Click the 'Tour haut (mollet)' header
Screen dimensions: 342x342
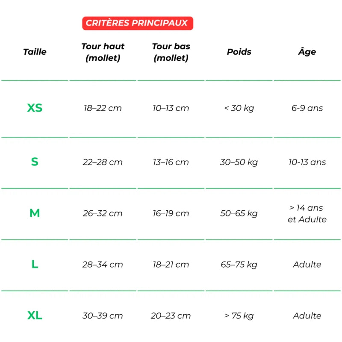103,52
